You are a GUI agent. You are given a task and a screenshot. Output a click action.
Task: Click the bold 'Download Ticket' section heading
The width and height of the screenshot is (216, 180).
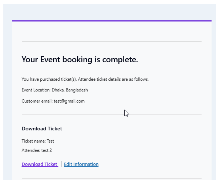tap(42, 129)
